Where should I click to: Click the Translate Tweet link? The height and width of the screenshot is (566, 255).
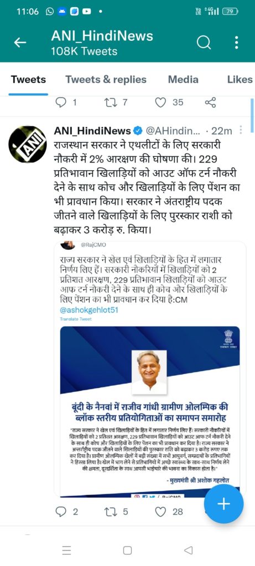(76, 319)
